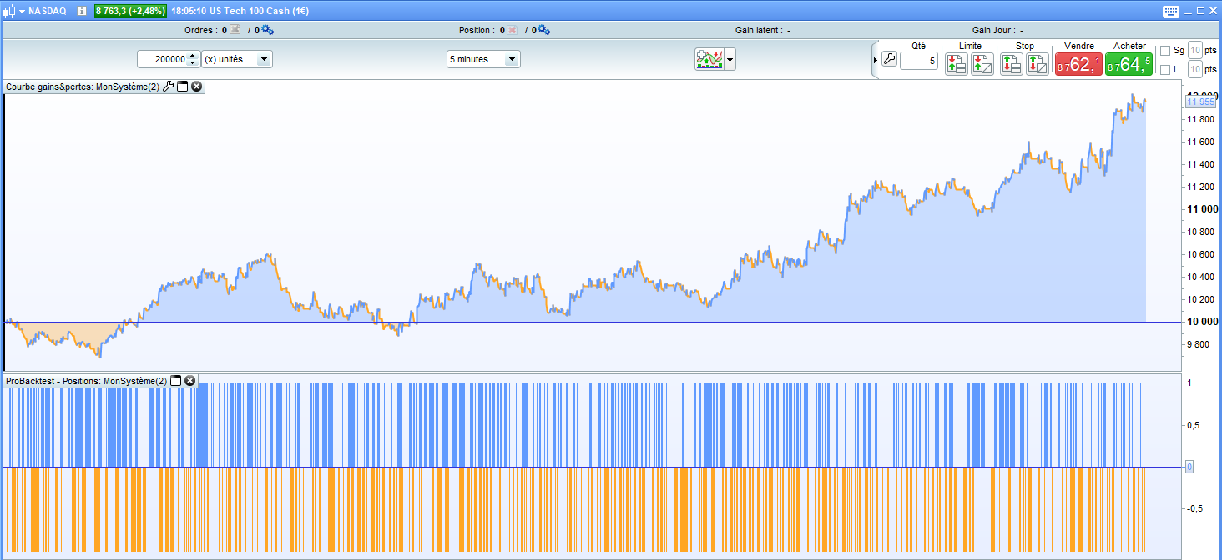Detach the Courbe gains&pertes panel window icon
This screenshot has width=1222, height=560.
(x=182, y=86)
